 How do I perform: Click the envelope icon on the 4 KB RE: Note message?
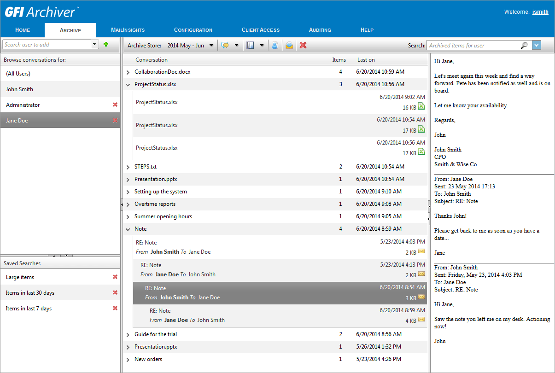tap(421, 320)
